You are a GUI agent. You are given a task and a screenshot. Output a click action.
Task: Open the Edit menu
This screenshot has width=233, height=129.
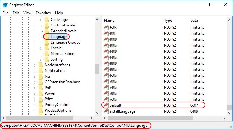(x=16, y=13)
